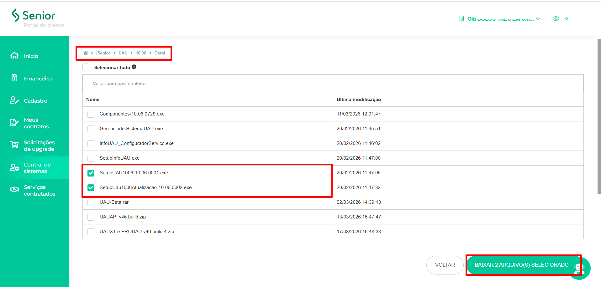The width and height of the screenshot is (601, 287).
Task: Expand the dropdown arrow next to gear
Action: 566,19
